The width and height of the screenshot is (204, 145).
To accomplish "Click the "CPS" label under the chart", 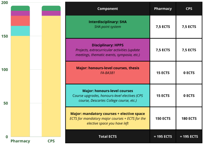I will click(51, 141).
